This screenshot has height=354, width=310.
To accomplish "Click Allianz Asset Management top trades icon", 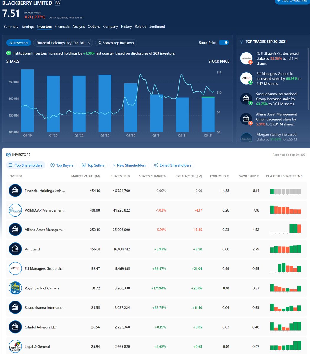I will [x=246, y=119].
